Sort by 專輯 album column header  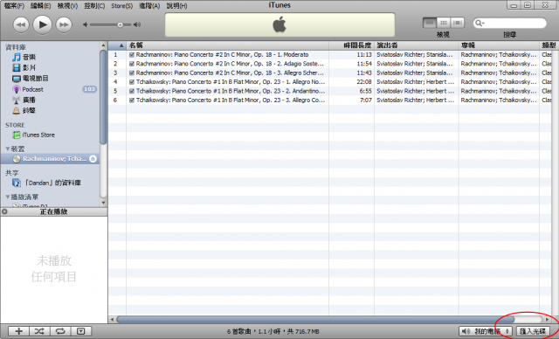[499, 45]
